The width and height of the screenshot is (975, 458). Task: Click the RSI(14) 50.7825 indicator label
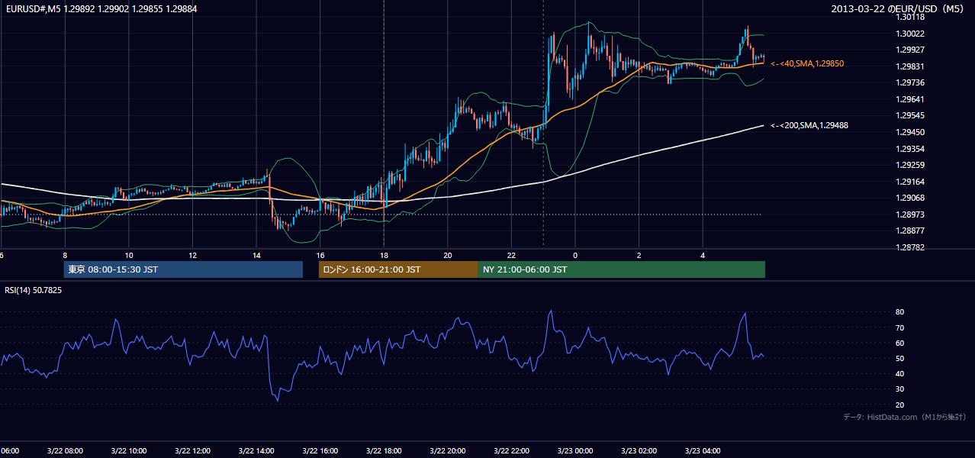tap(33, 290)
